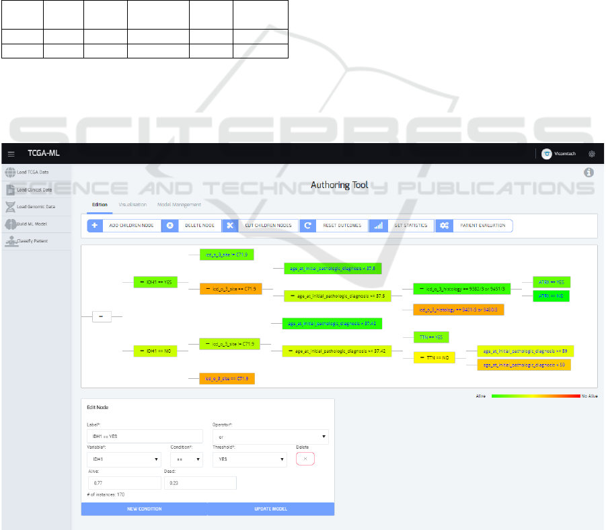Viewport: 606px width, 530px height.
Task: Open the Threshold YES dropdown
Action: (x=250, y=459)
